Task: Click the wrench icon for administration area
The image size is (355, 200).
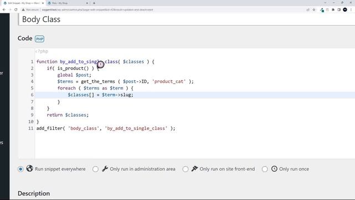Action: coord(105,168)
